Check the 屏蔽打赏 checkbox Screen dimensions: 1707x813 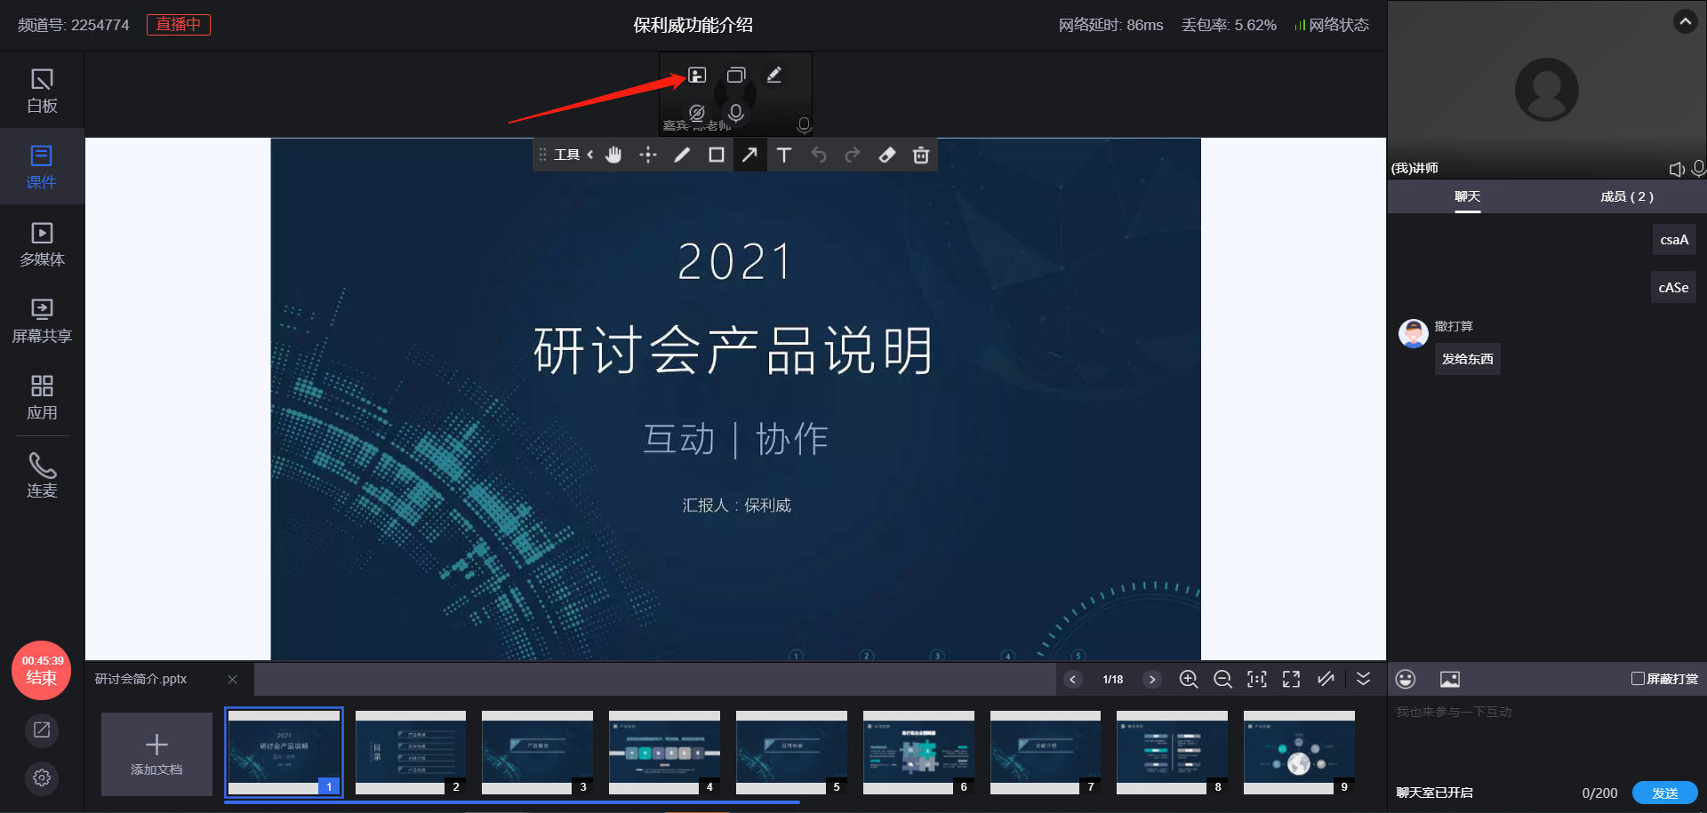pos(1638,678)
